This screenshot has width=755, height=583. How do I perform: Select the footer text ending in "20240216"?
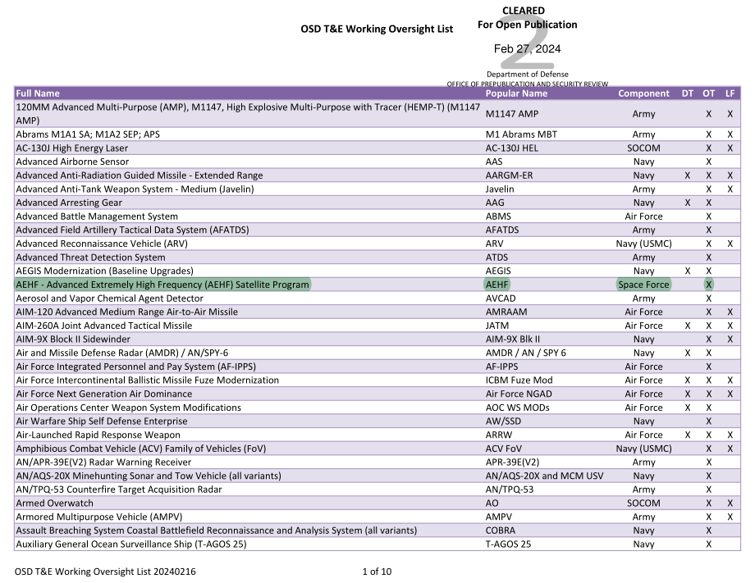click(x=105, y=572)
